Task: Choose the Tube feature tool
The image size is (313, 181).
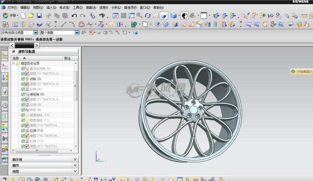Action: pos(39,24)
